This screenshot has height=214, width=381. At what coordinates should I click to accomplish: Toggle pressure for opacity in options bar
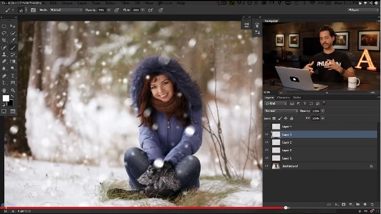tap(117, 10)
